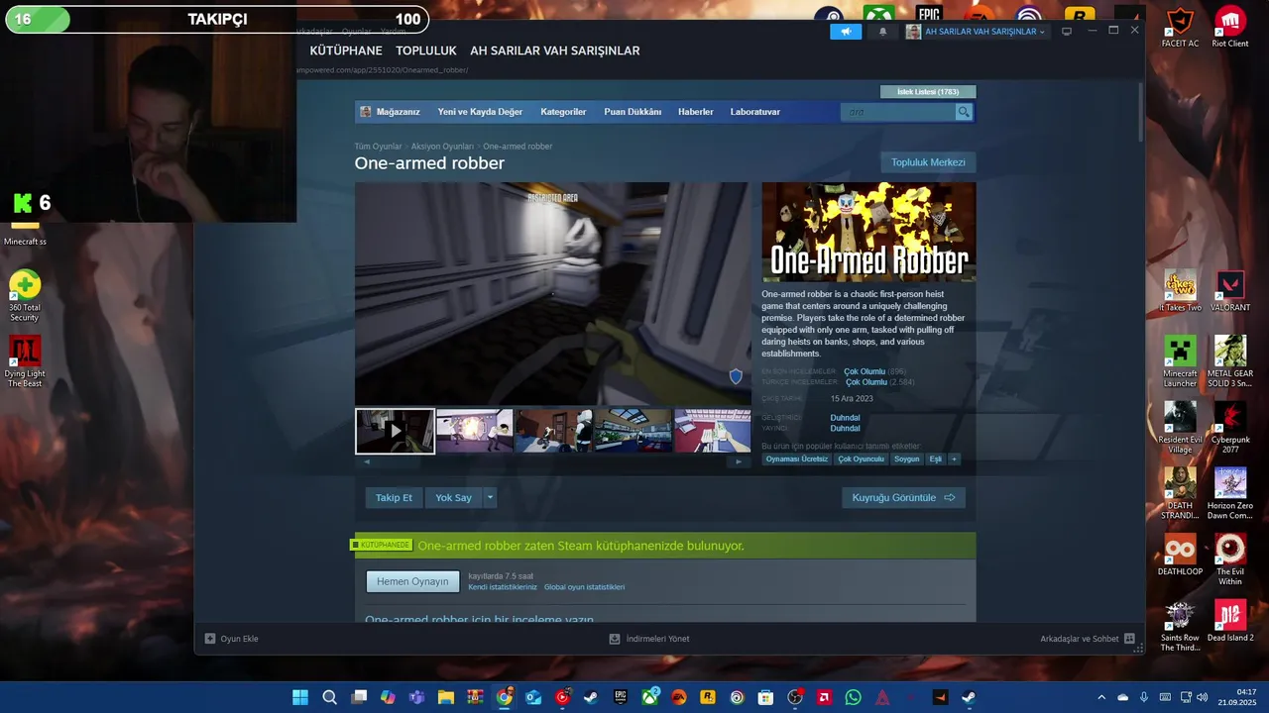1269x713 pixels.
Task: Click Kuyruğu Görüntüle button
Action: 903,497
